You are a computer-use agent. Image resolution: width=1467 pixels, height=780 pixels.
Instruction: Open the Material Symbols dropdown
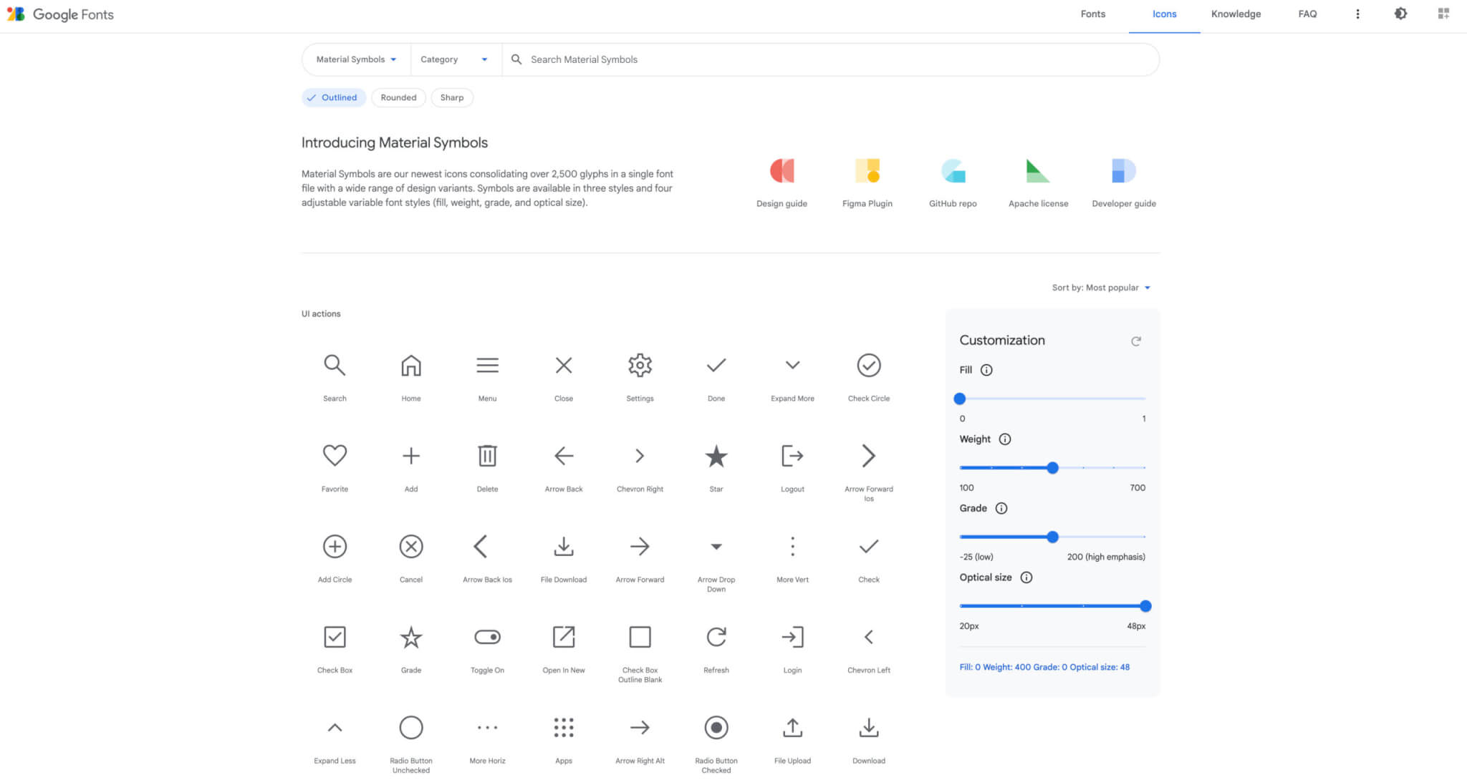355,59
